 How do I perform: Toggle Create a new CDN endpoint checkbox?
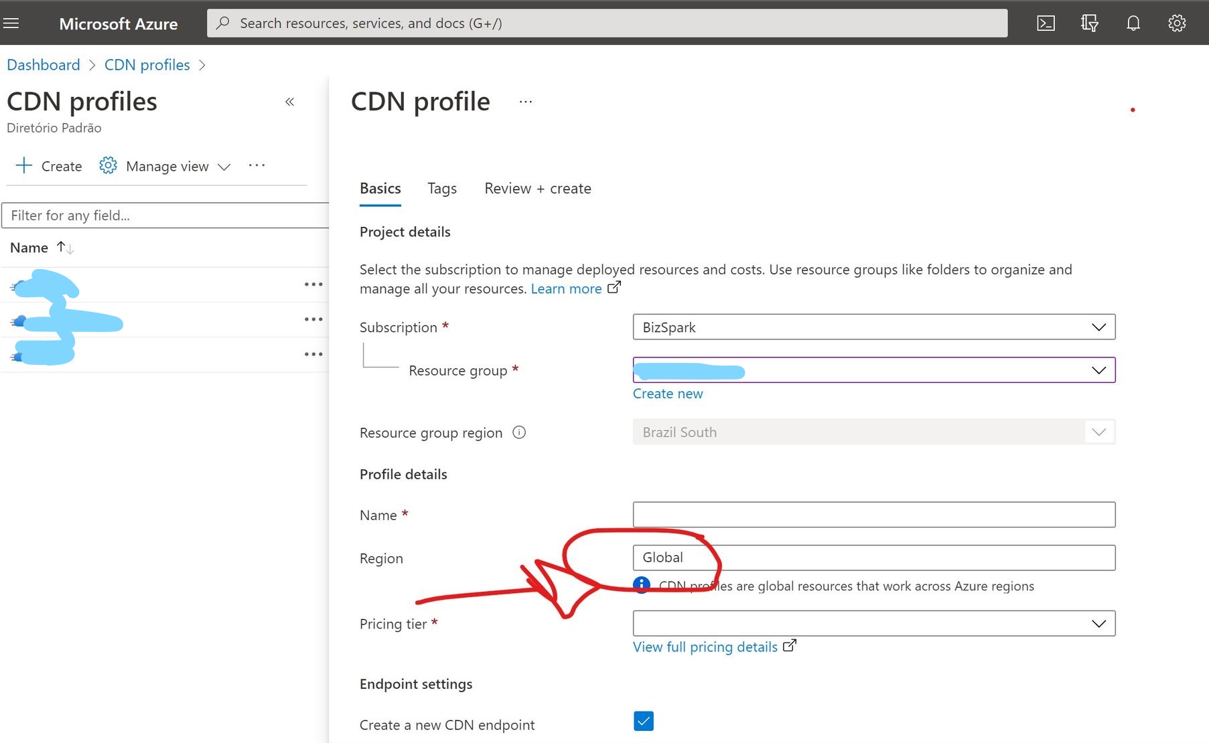[x=643, y=721]
